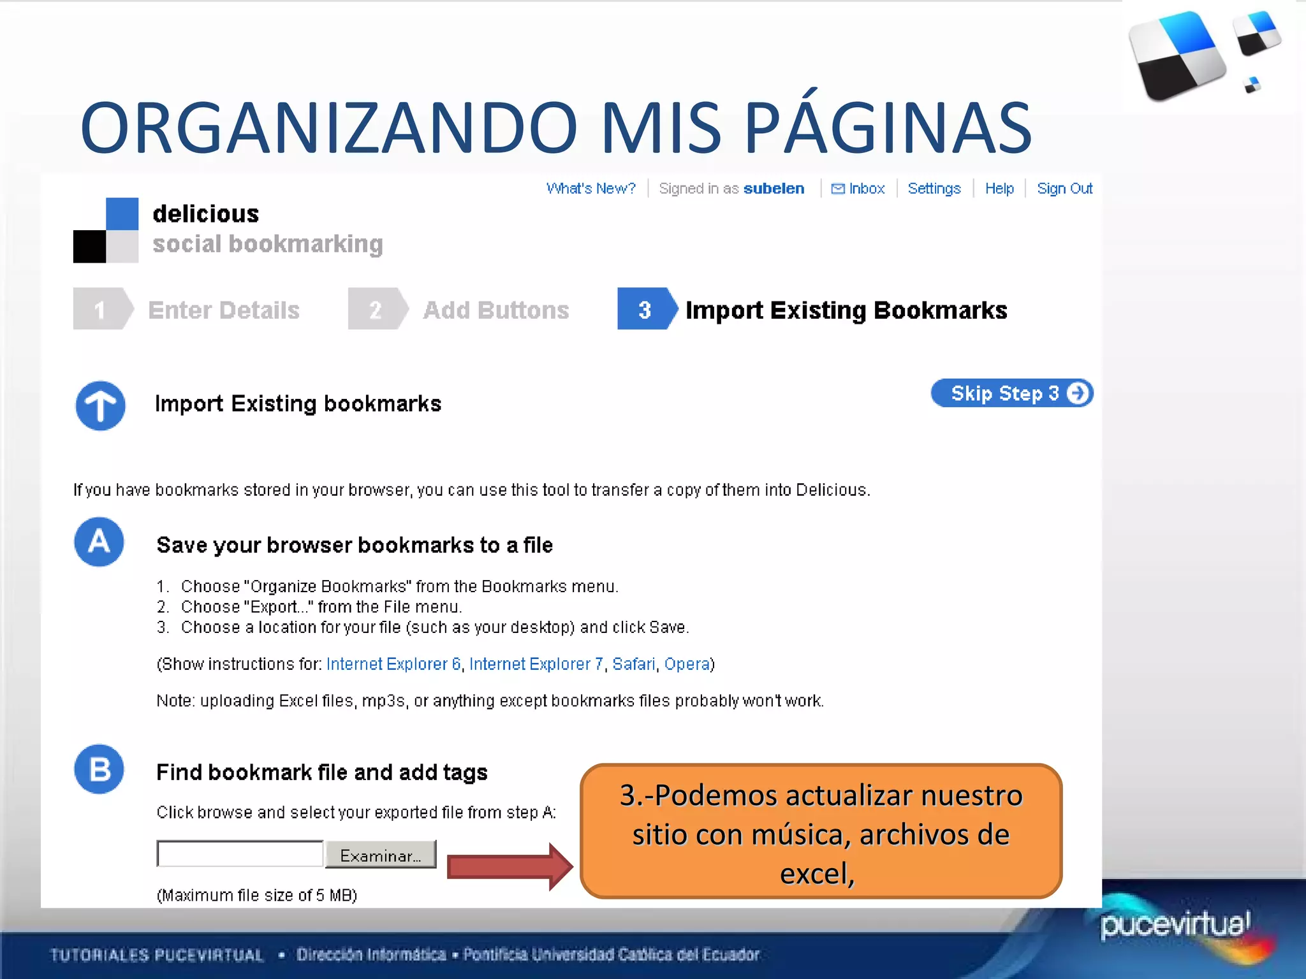Click the large Delicious logo in the slide corner
The height and width of the screenshot is (979, 1306).
[x=1177, y=55]
